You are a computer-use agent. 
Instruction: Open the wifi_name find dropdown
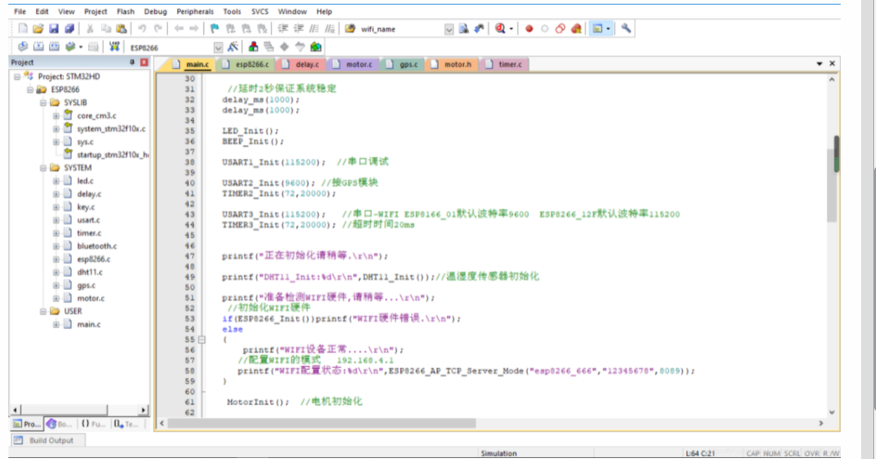(x=450, y=29)
